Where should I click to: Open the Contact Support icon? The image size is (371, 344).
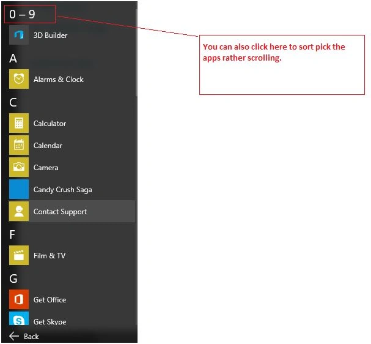point(19,211)
